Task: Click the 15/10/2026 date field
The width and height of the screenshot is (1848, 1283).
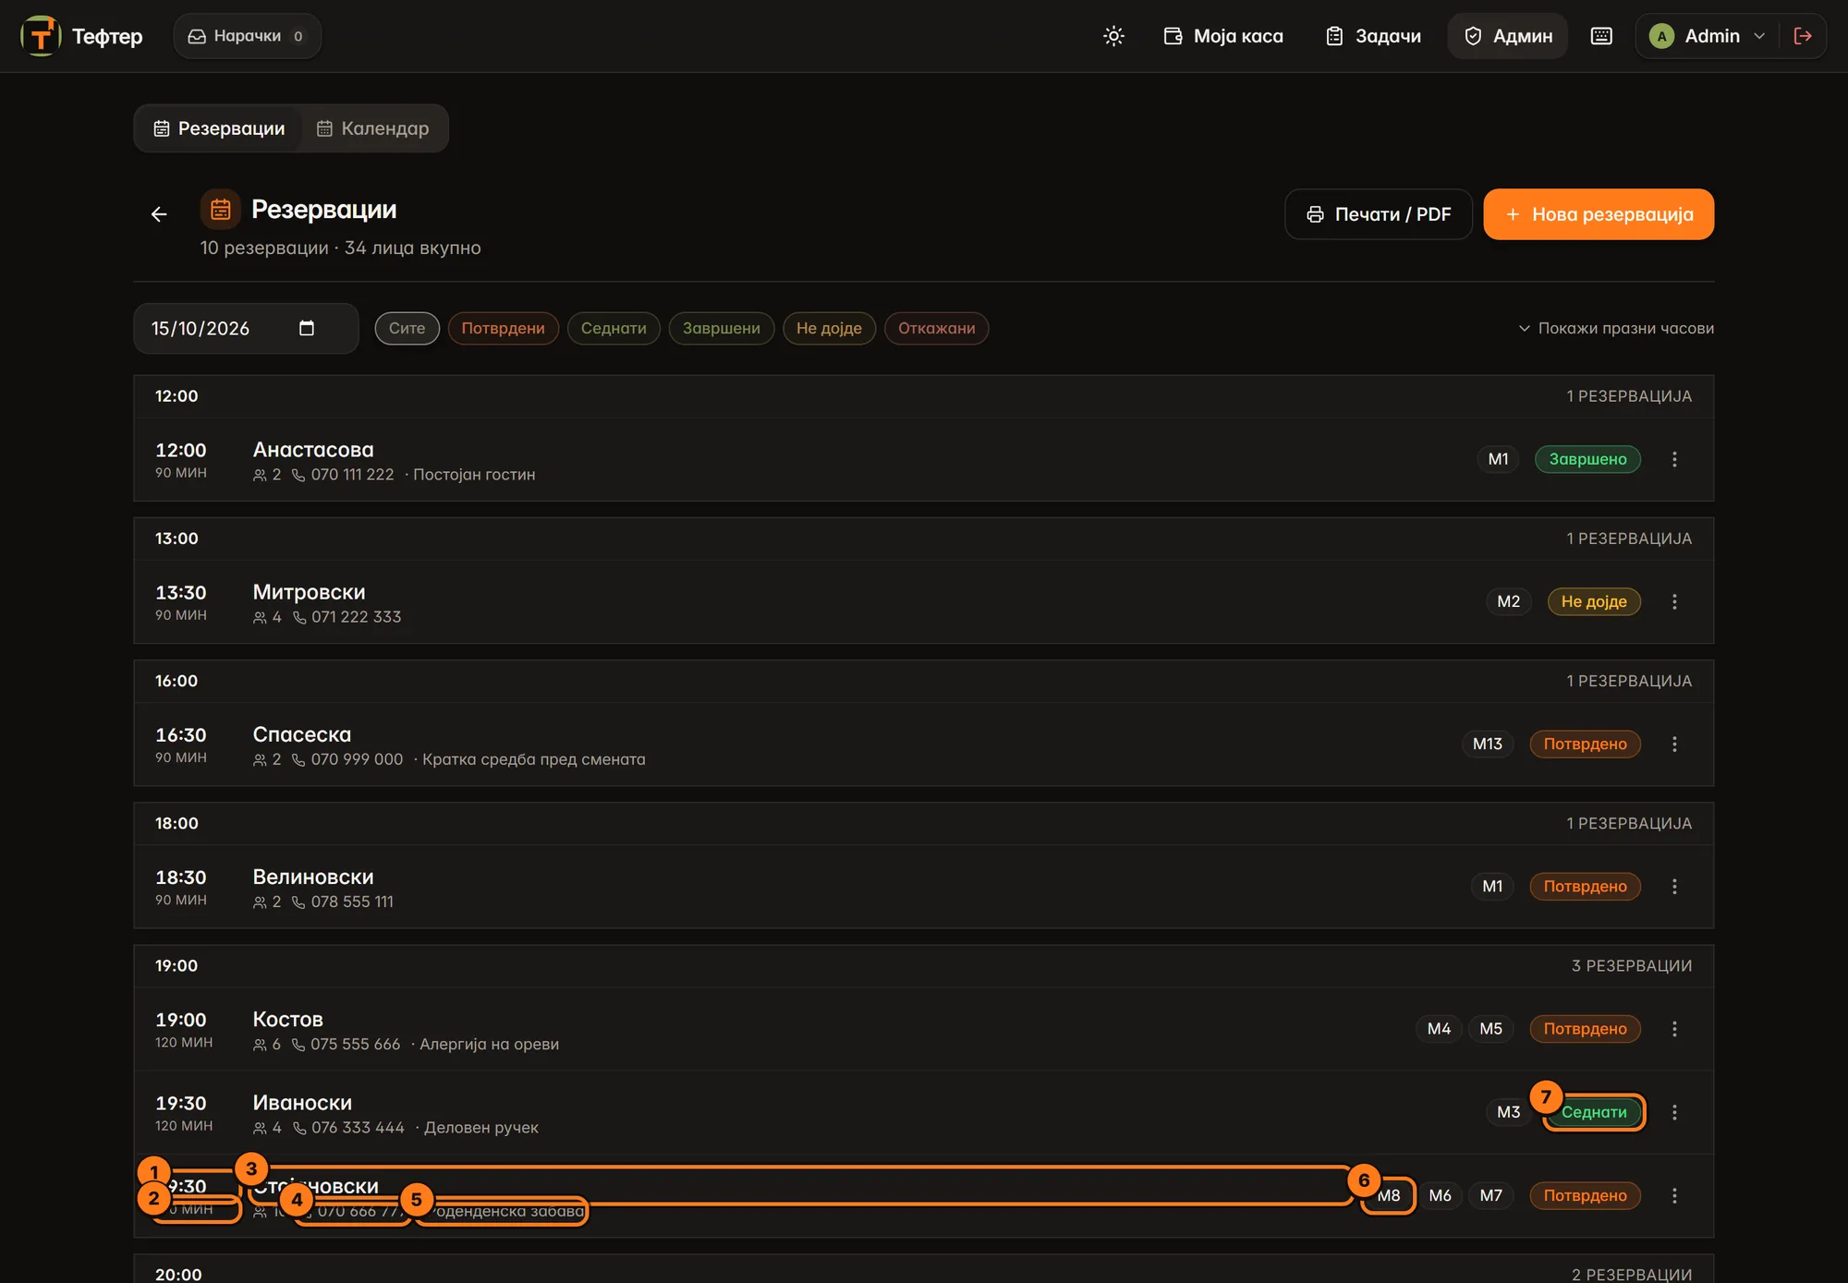Action: 246,328
